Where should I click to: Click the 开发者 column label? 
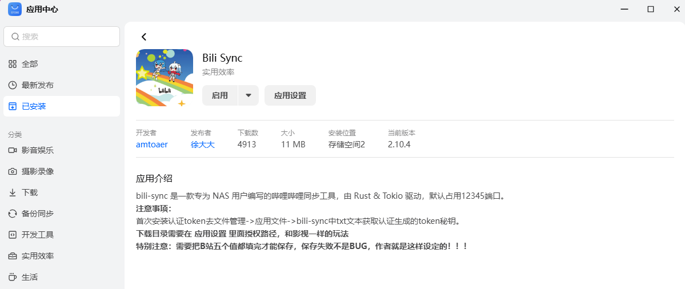[146, 133]
